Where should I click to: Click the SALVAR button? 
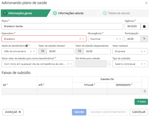pyautogui.click(x=79, y=112)
